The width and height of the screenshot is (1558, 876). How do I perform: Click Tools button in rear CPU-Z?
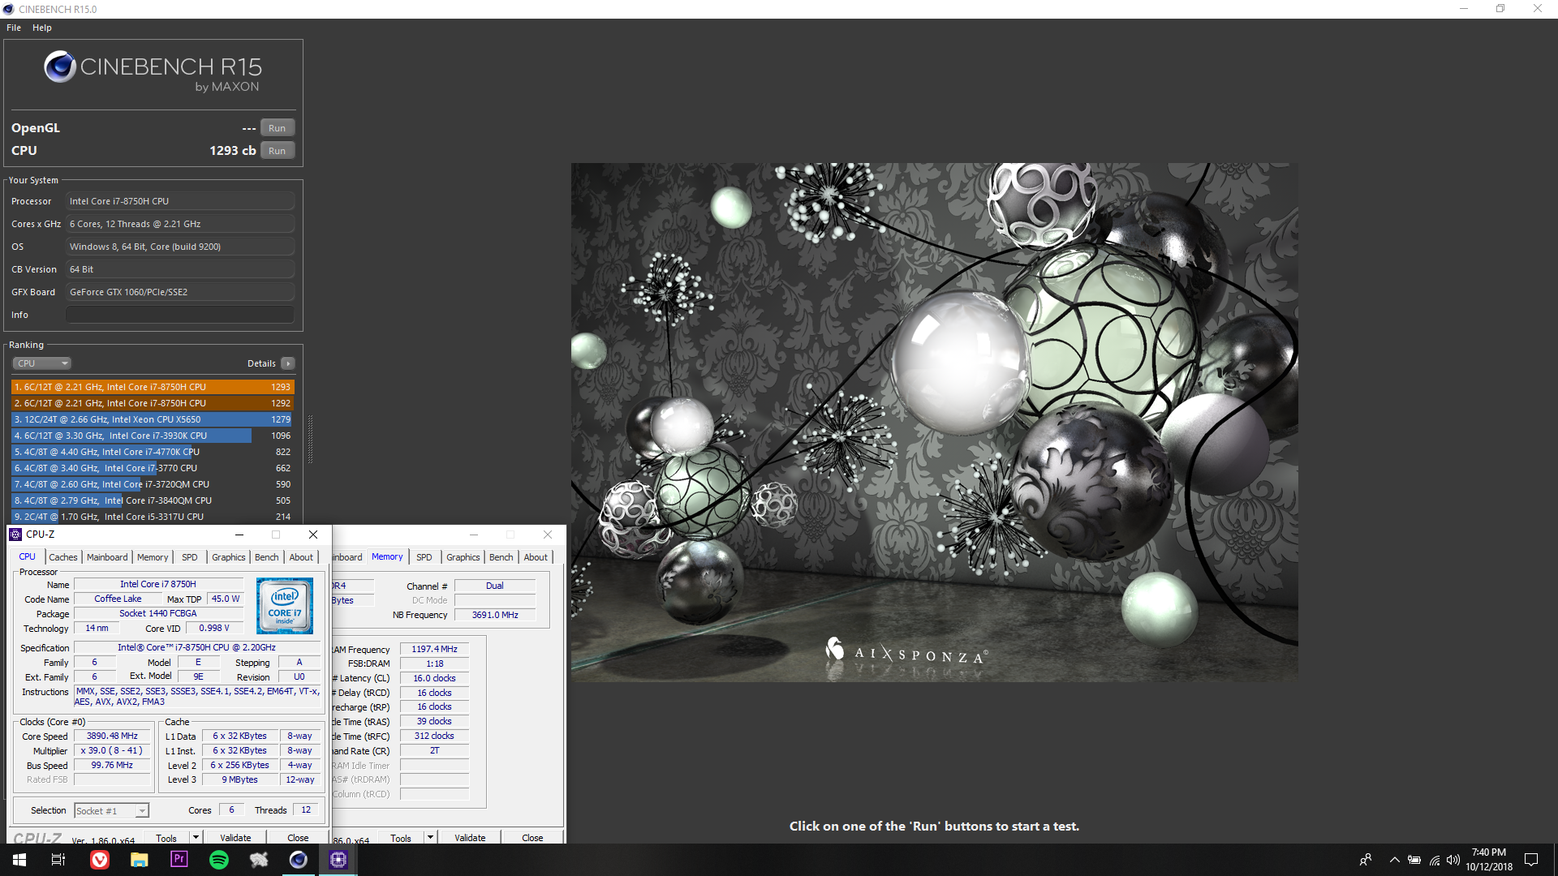click(401, 837)
